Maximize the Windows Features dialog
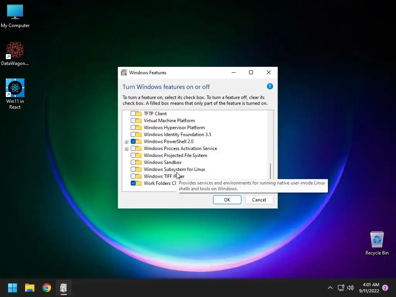Screen dimensions: 396x297 251,72
